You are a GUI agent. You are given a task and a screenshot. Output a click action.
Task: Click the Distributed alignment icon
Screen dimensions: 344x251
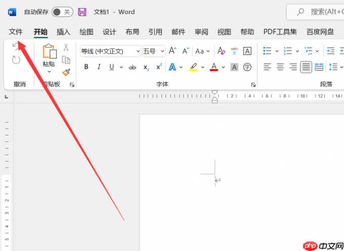319,67
